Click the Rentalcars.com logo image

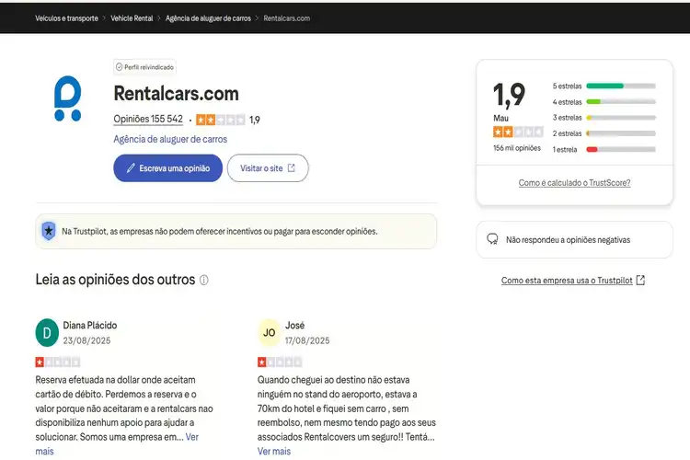[67, 98]
